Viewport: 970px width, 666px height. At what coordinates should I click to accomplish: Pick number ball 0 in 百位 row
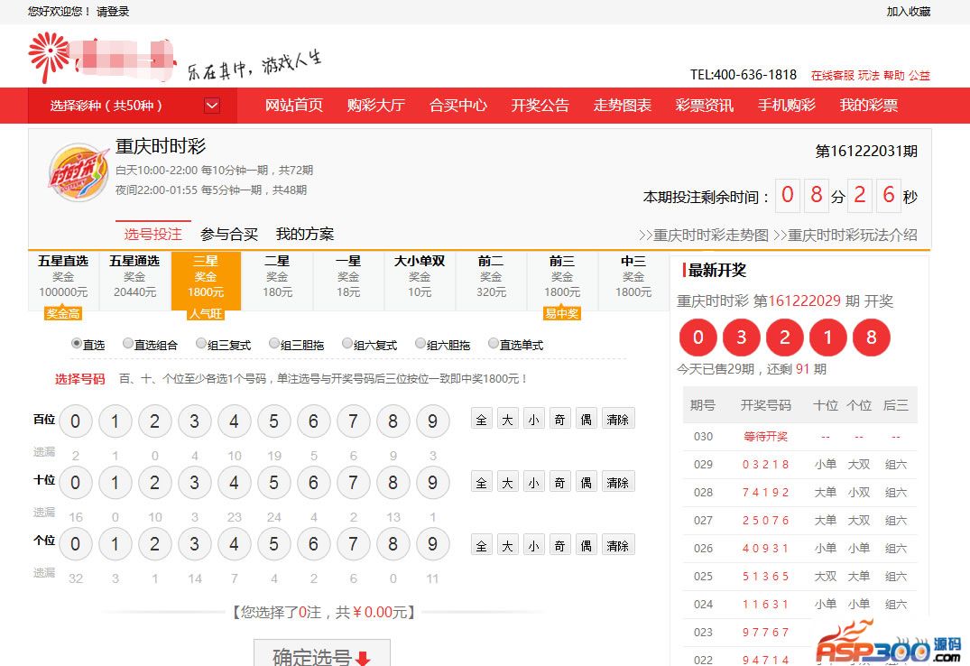click(76, 421)
